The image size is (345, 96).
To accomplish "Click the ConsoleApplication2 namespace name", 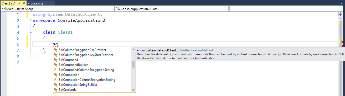I will tap(81, 20).
